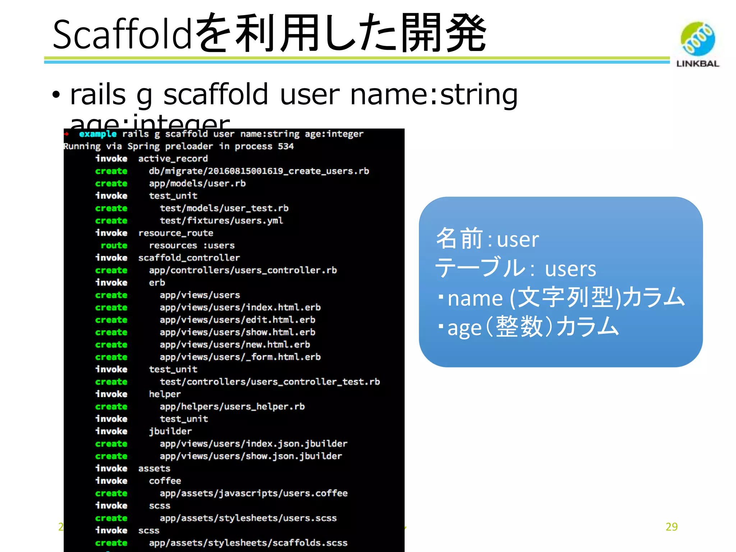This screenshot has height=552, width=736.
Task: Click green 'route' keyword in terminal
Action: pos(114,245)
